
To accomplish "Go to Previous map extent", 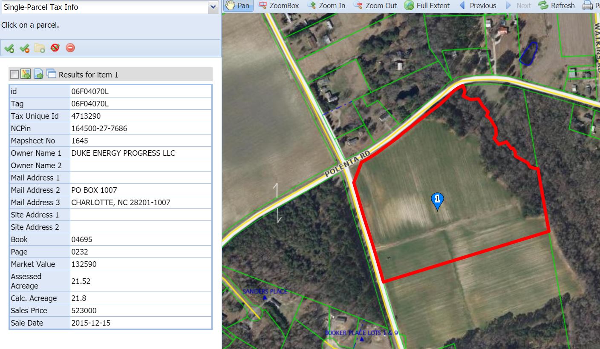I will pos(478,6).
